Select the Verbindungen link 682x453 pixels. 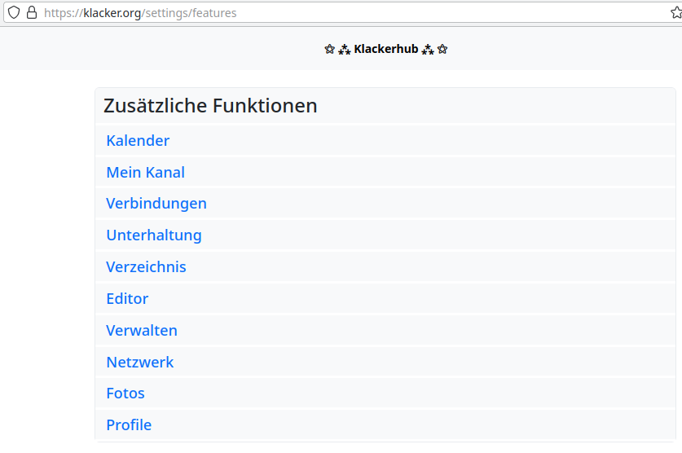[156, 204]
